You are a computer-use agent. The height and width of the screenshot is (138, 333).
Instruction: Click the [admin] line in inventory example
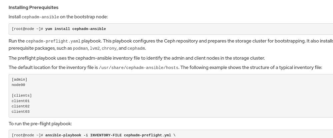[x=19, y=80]
